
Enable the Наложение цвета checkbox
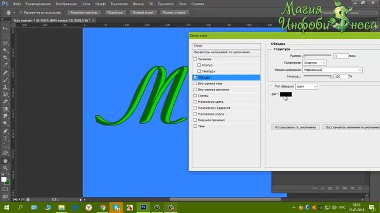(x=195, y=102)
